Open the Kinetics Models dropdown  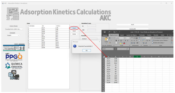(14, 29)
